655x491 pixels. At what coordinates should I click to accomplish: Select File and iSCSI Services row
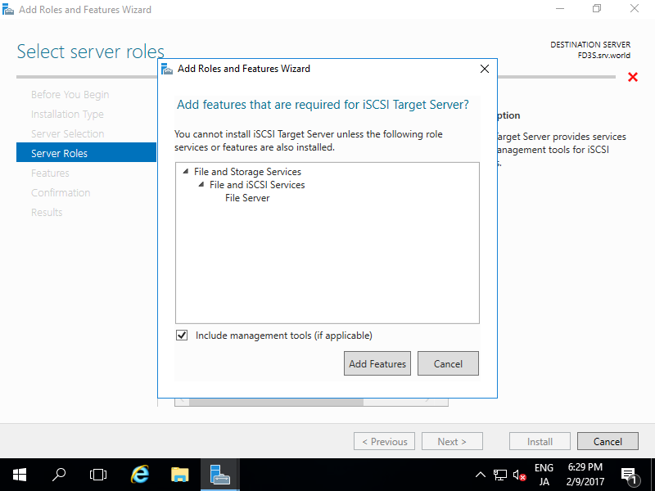click(x=257, y=185)
